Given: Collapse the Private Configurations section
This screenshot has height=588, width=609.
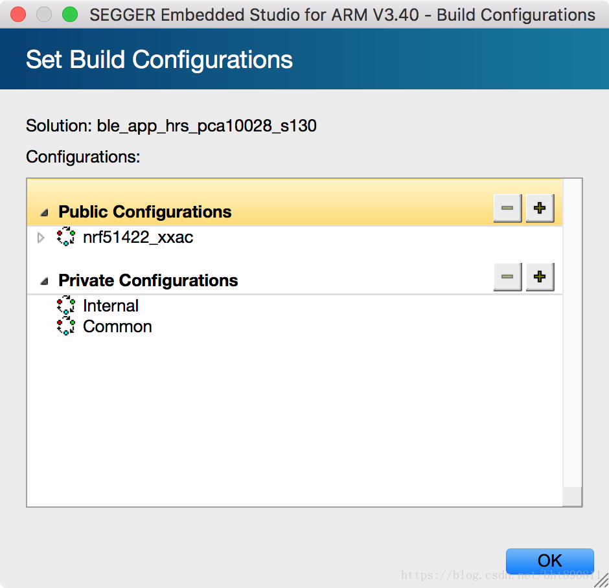Looking at the screenshot, I should pyautogui.click(x=44, y=281).
